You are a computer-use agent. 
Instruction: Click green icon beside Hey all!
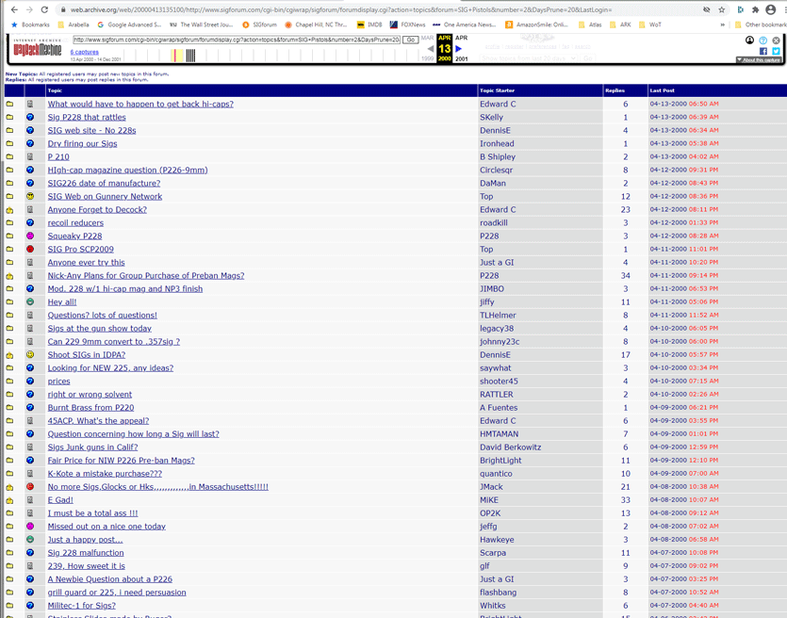pos(30,301)
